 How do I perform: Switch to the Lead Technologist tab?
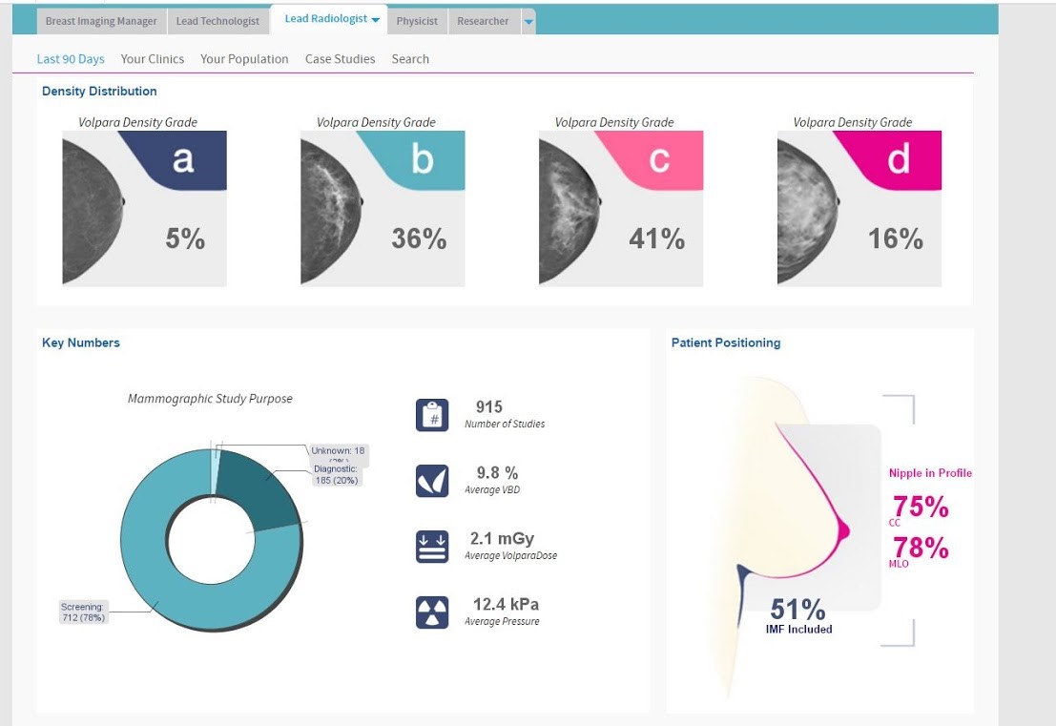(x=217, y=21)
